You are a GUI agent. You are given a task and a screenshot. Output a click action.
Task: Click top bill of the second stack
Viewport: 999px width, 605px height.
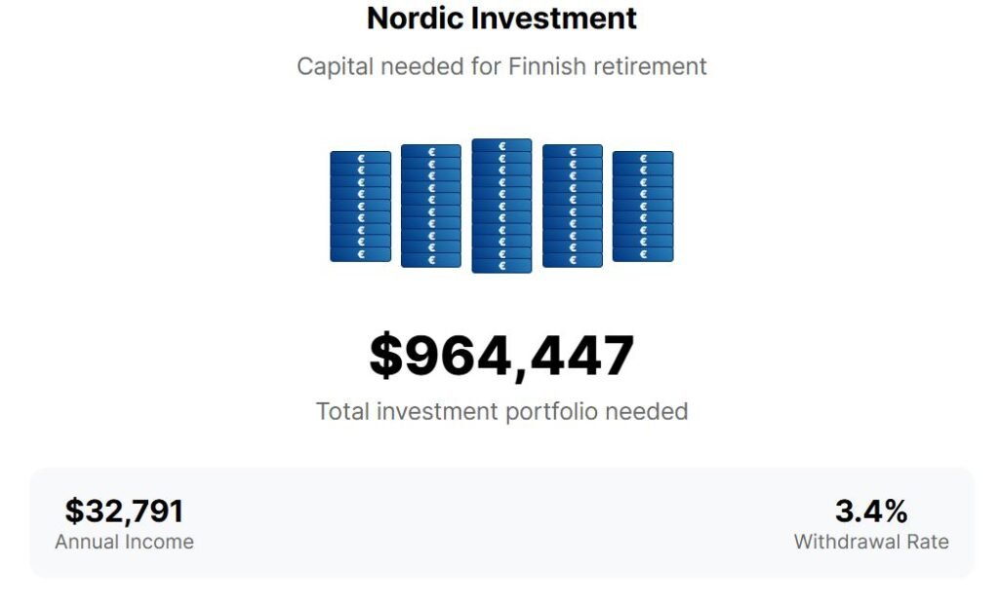[x=431, y=152]
